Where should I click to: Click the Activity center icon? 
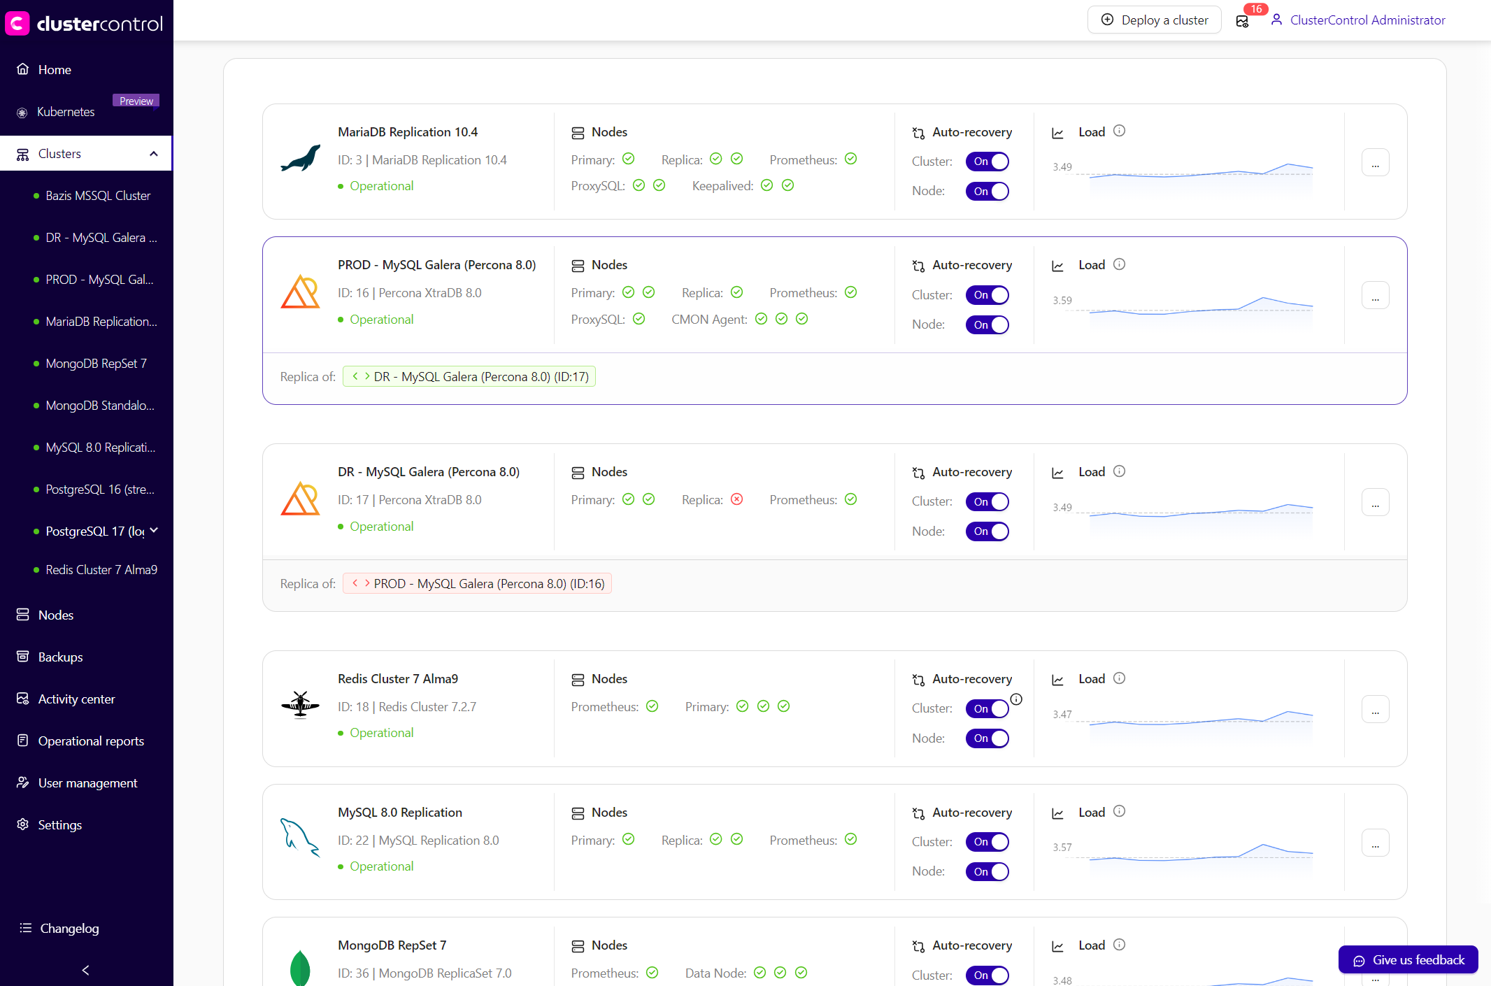22,699
